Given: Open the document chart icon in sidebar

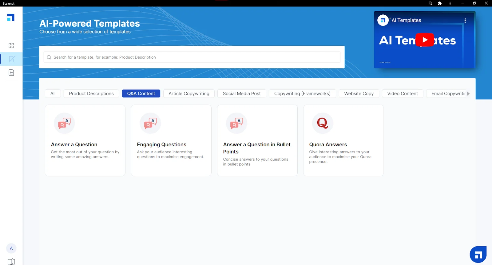Looking at the screenshot, I should (11, 73).
